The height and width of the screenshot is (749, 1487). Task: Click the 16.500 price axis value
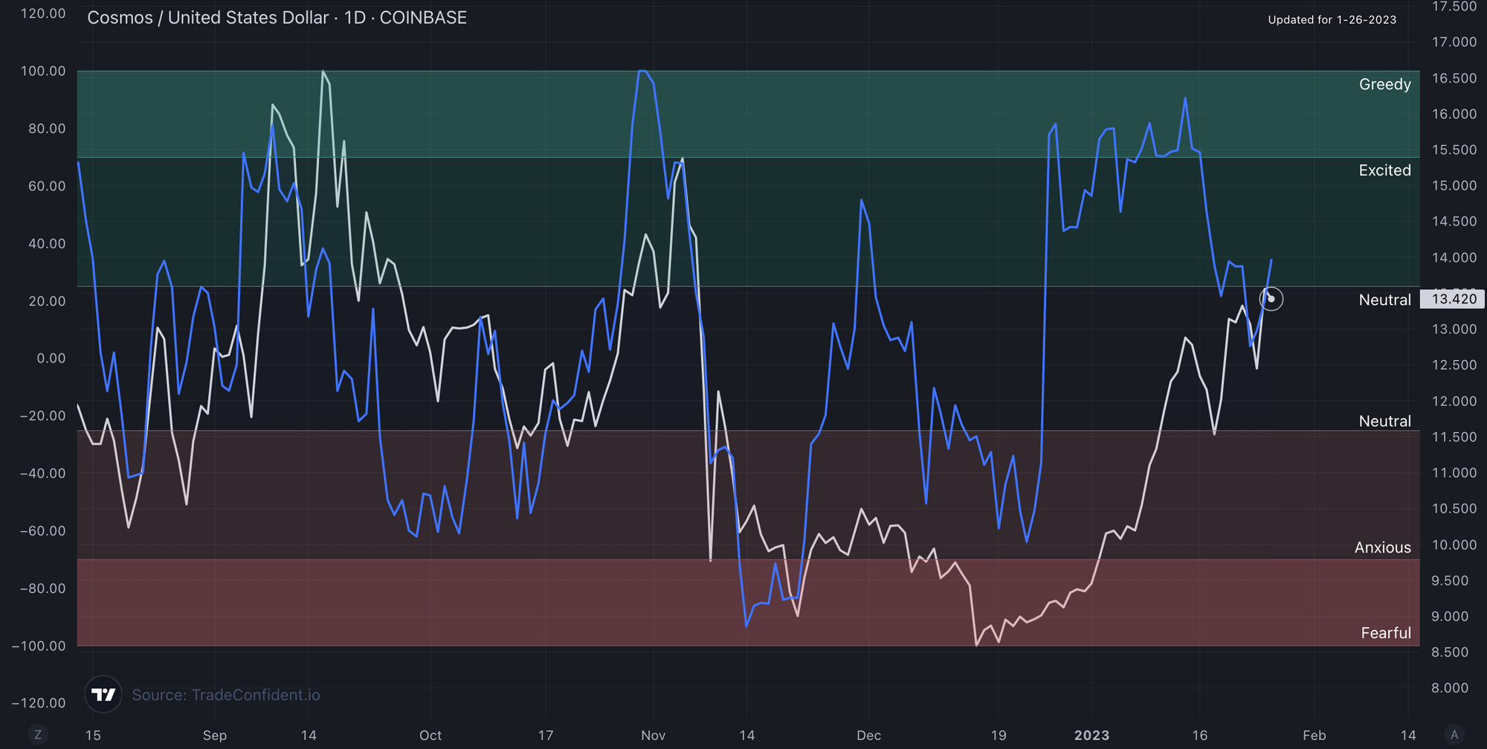click(x=1454, y=78)
